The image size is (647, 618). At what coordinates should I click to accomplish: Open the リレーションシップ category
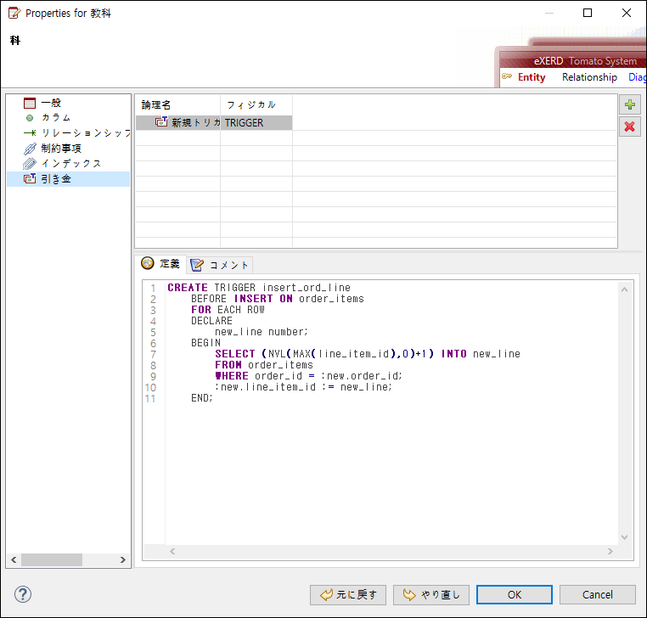(x=86, y=132)
